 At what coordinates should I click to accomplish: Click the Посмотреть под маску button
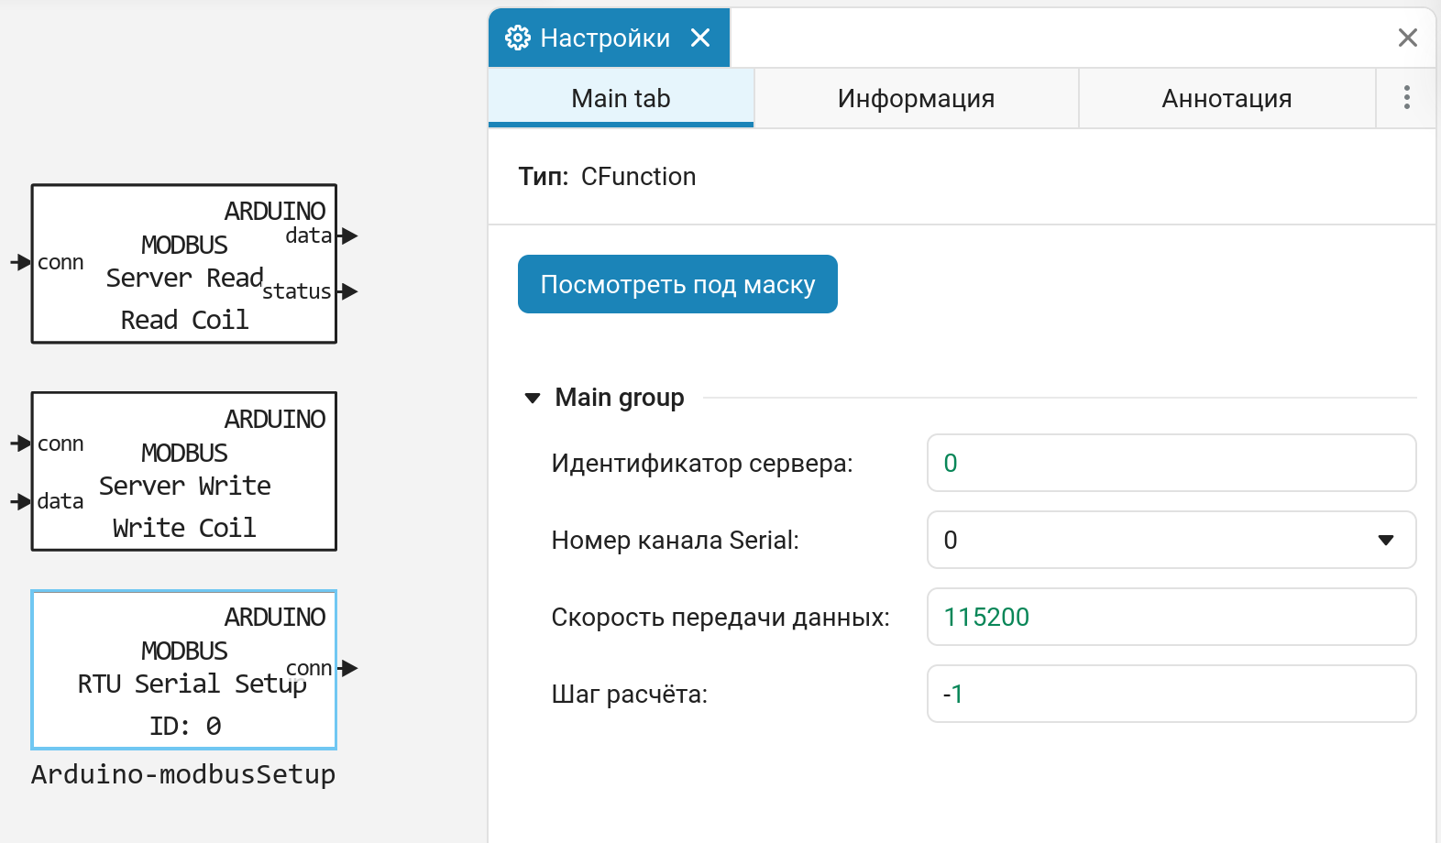tap(677, 284)
